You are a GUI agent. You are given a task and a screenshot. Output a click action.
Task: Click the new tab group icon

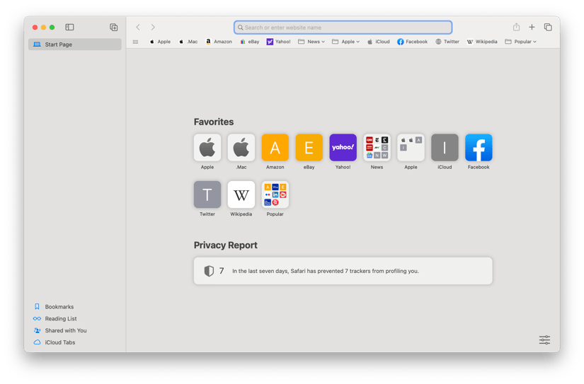pos(113,27)
